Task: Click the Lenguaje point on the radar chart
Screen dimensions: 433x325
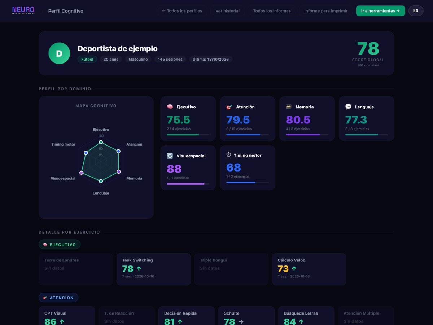Action: coord(101,181)
